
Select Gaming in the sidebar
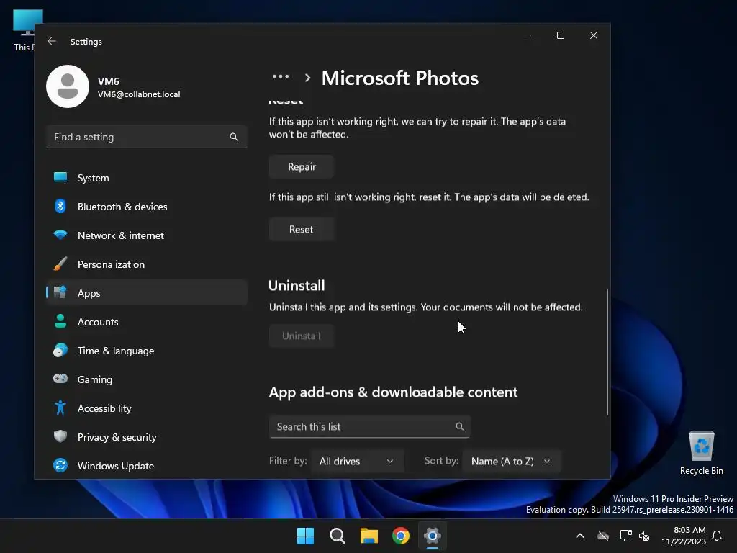tap(147, 379)
